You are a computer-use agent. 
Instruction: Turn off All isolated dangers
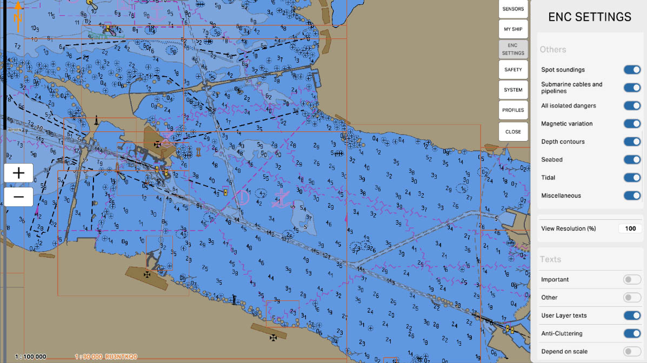tap(632, 106)
